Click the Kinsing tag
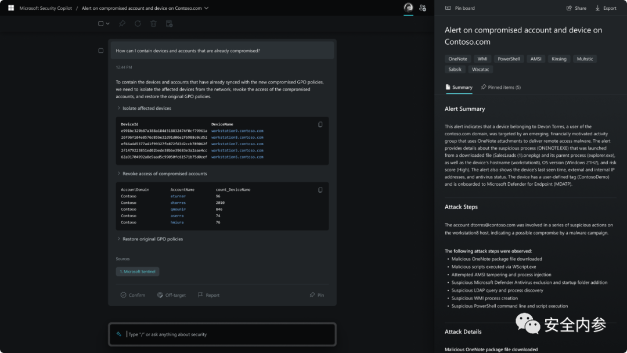 (x=559, y=59)
